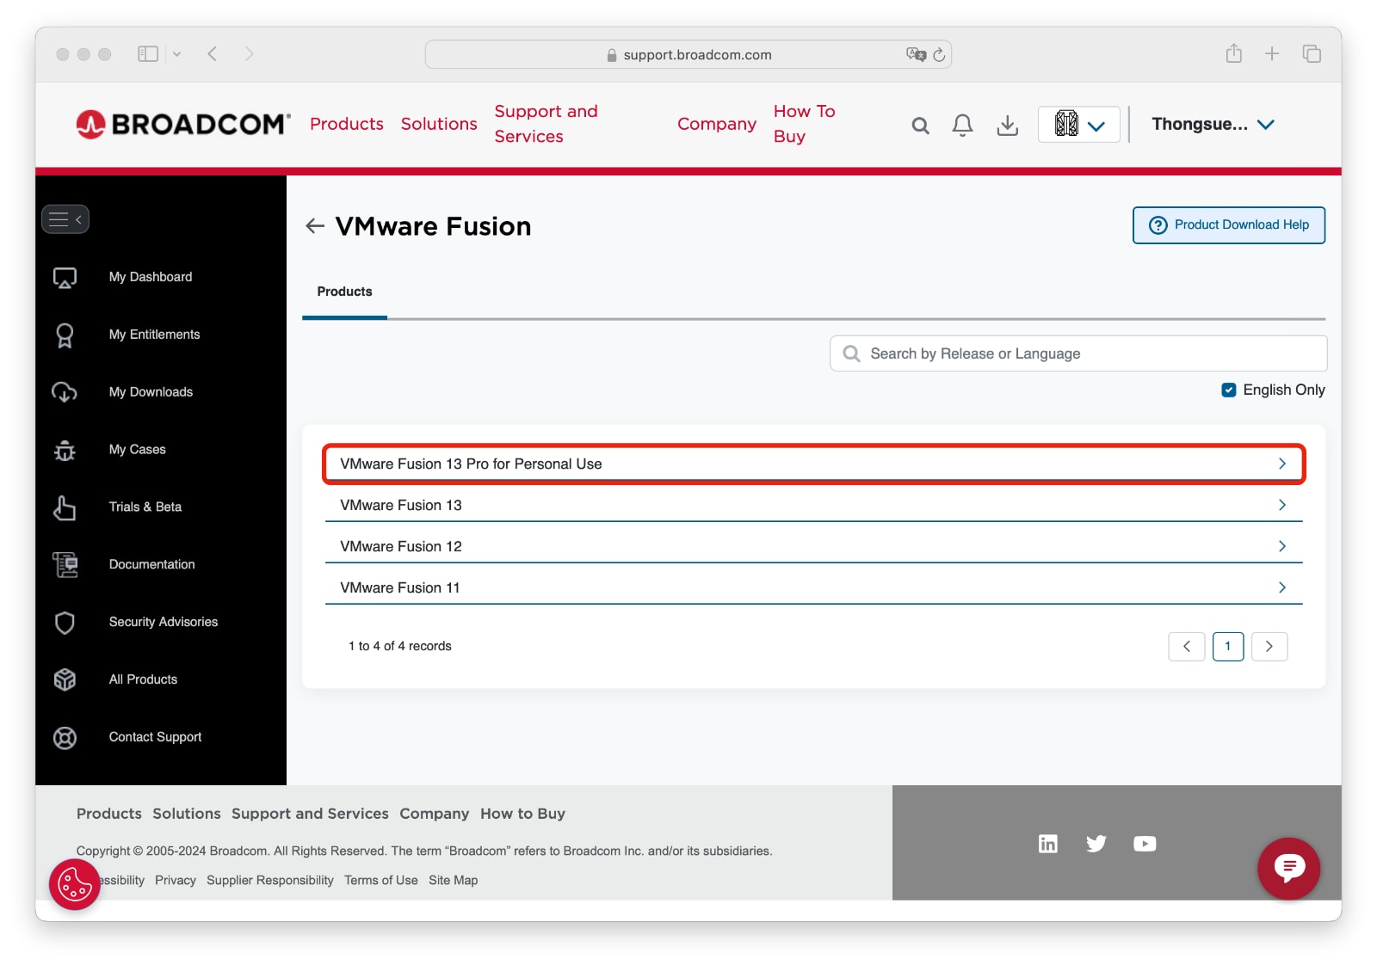The height and width of the screenshot is (965, 1377).
Task: Open the notifications bell icon
Action: [962, 126]
